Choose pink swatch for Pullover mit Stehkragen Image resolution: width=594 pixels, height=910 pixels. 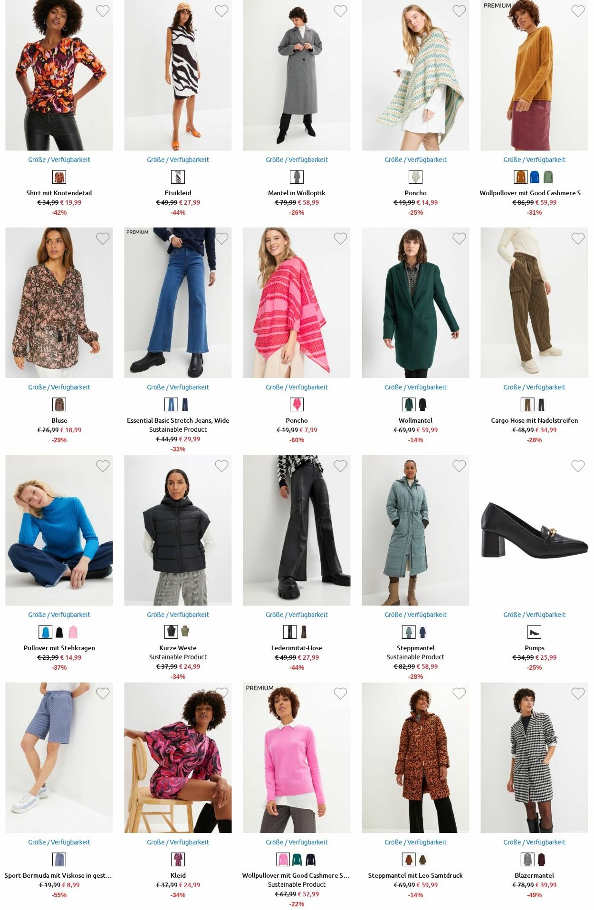pos(73,632)
